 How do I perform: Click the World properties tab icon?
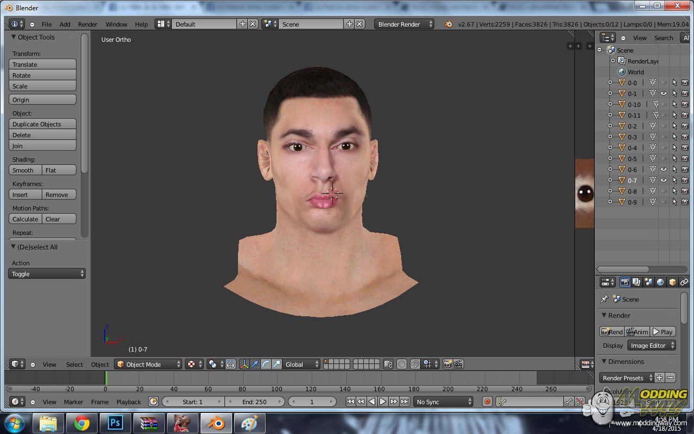[x=660, y=282]
